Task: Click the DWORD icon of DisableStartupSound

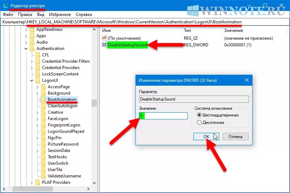Action: point(104,45)
